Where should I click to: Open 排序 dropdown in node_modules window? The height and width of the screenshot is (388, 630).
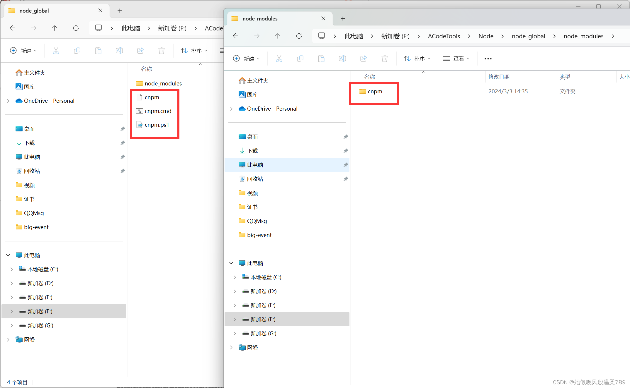pos(417,59)
